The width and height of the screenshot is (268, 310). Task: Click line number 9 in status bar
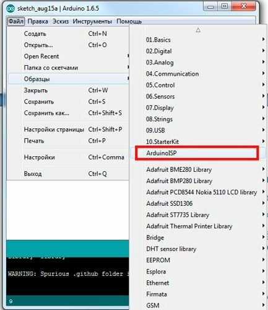click(11, 301)
